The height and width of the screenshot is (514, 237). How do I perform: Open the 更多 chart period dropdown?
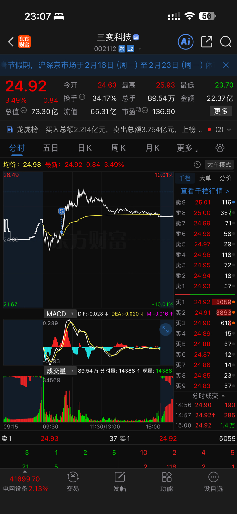(187, 148)
